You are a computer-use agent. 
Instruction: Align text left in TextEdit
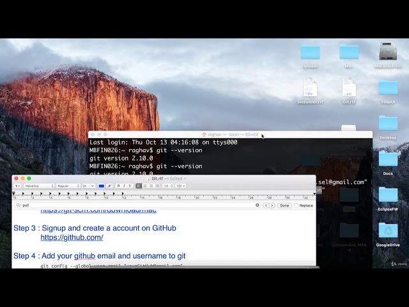pyautogui.click(x=139, y=186)
